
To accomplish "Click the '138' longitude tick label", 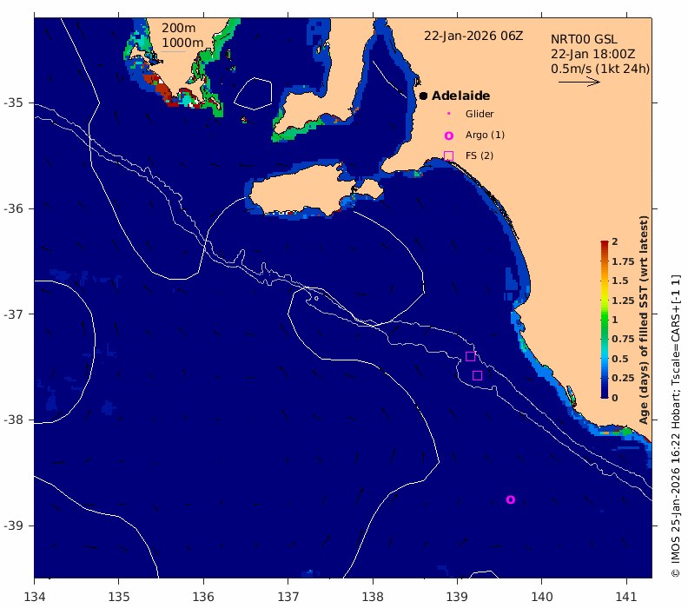I will [x=373, y=597].
